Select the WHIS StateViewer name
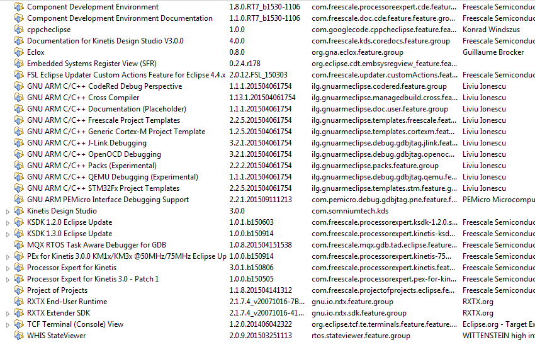Viewport: 535px width, 347px height. tap(56, 336)
